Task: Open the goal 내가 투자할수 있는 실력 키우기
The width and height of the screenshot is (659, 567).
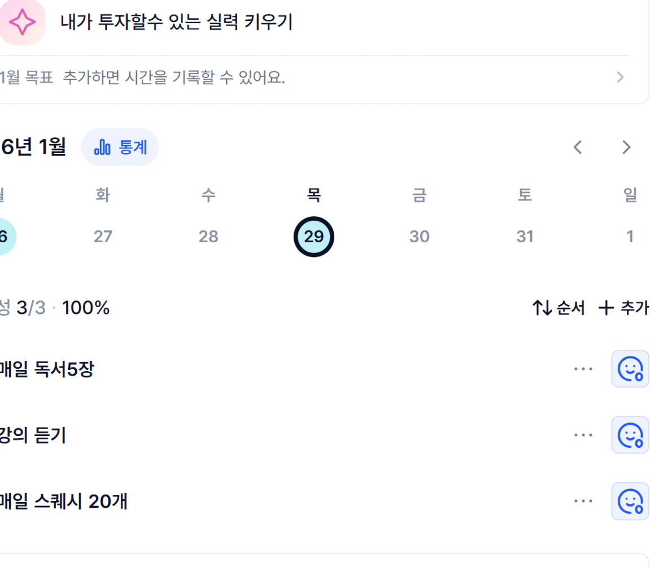Action: click(x=176, y=23)
